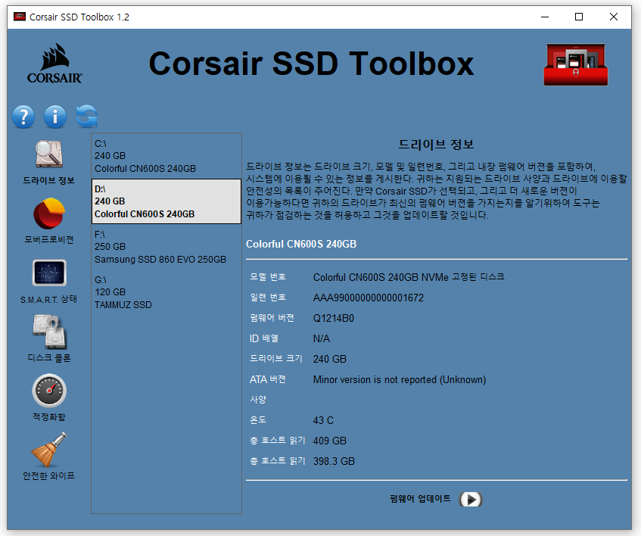
Task: Select the D:\ Colorful CN600S drive
Action: pyautogui.click(x=166, y=201)
